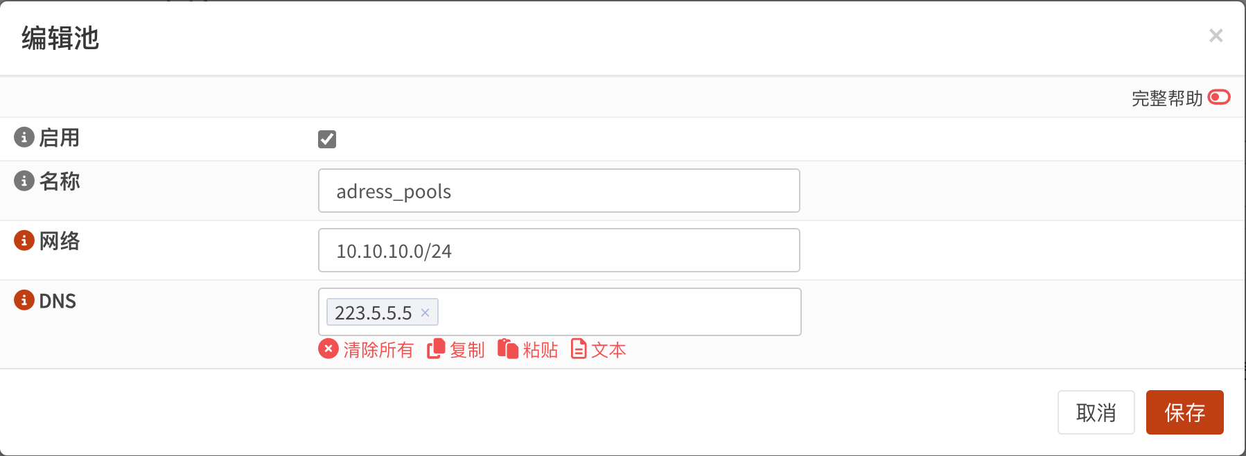
Task: Toggle the 完整帮助 switch
Action: pos(1219,97)
